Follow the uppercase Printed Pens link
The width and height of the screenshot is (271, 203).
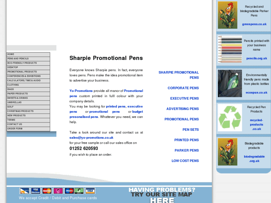(186, 140)
